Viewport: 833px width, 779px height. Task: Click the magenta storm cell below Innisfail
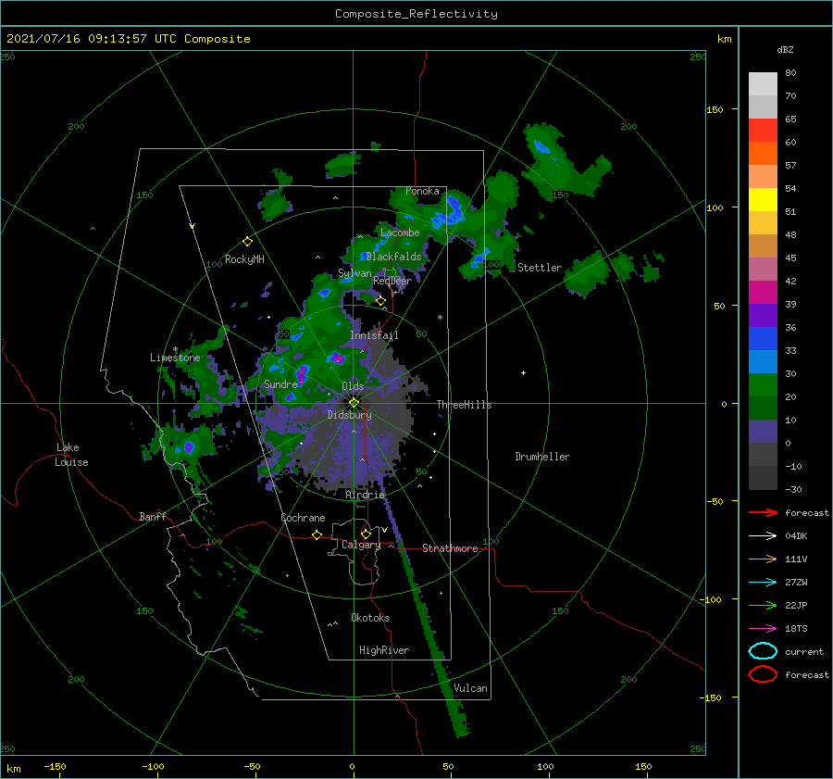click(x=336, y=358)
